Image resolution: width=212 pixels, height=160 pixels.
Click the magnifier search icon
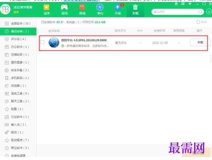(200, 12)
